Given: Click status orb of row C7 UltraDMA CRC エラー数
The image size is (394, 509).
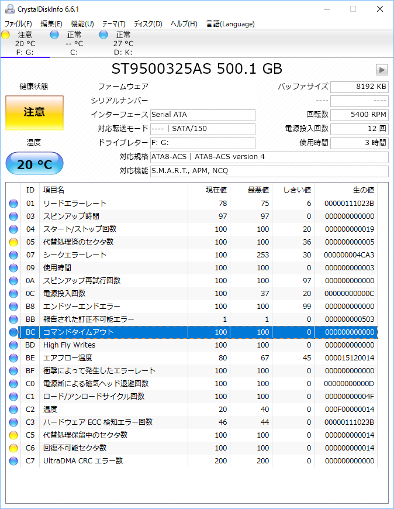Looking at the screenshot, I should [x=13, y=461].
